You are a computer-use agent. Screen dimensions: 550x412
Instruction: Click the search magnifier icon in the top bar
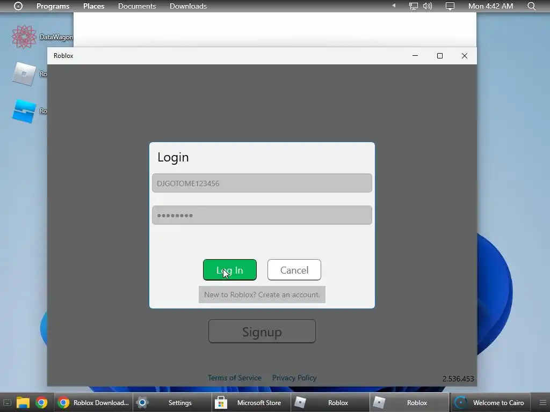[x=531, y=6]
